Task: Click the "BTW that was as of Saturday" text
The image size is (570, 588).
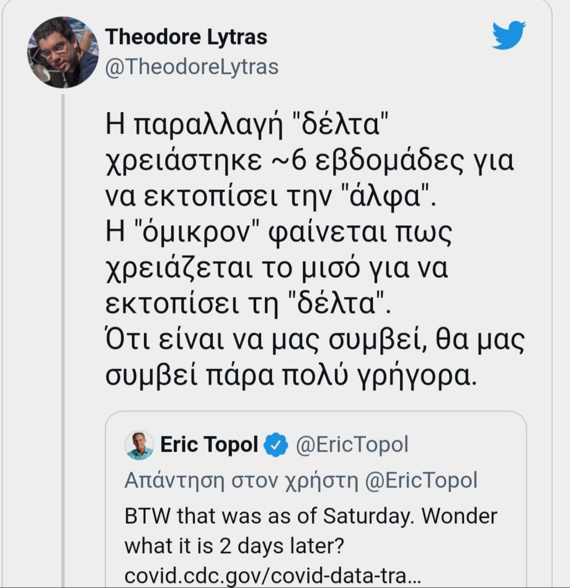Action: coord(310,515)
